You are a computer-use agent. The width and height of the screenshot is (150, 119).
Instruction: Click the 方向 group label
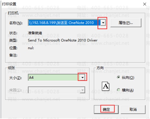click(x=100, y=68)
